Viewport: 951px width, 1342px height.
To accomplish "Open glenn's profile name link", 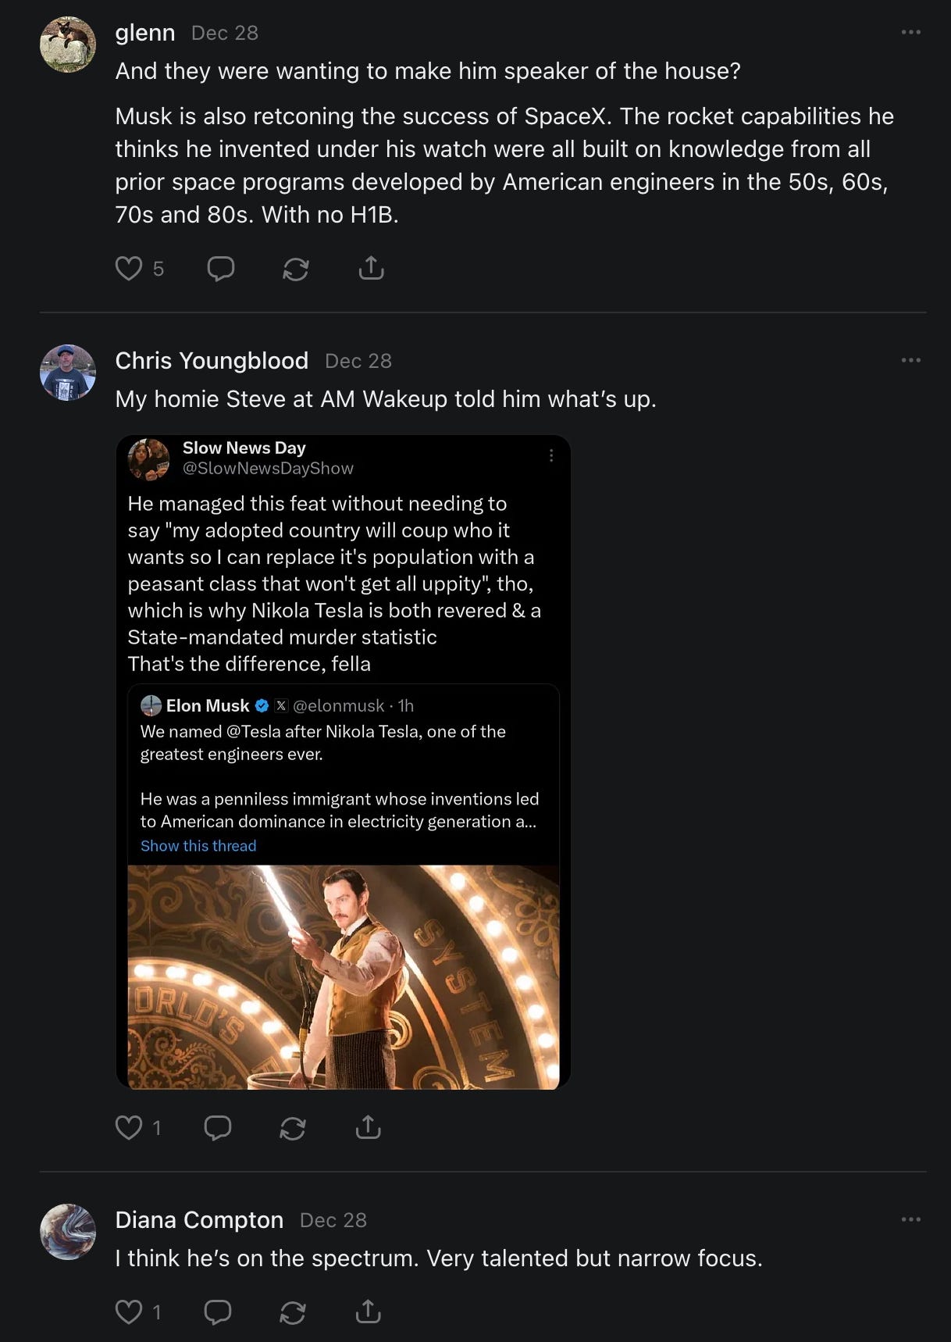I will click(145, 33).
